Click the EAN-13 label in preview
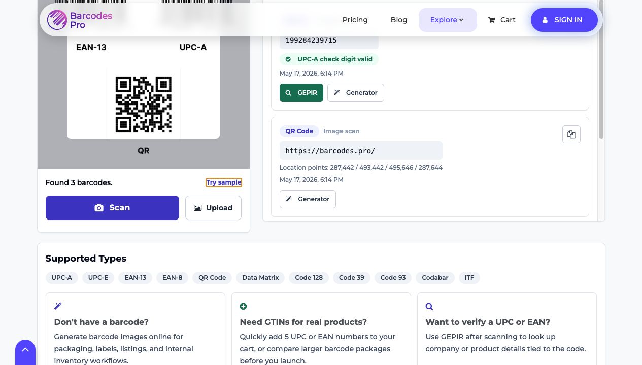642x365 pixels. click(91, 48)
